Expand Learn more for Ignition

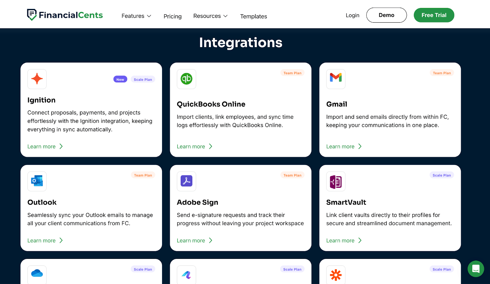pos(42,146)
